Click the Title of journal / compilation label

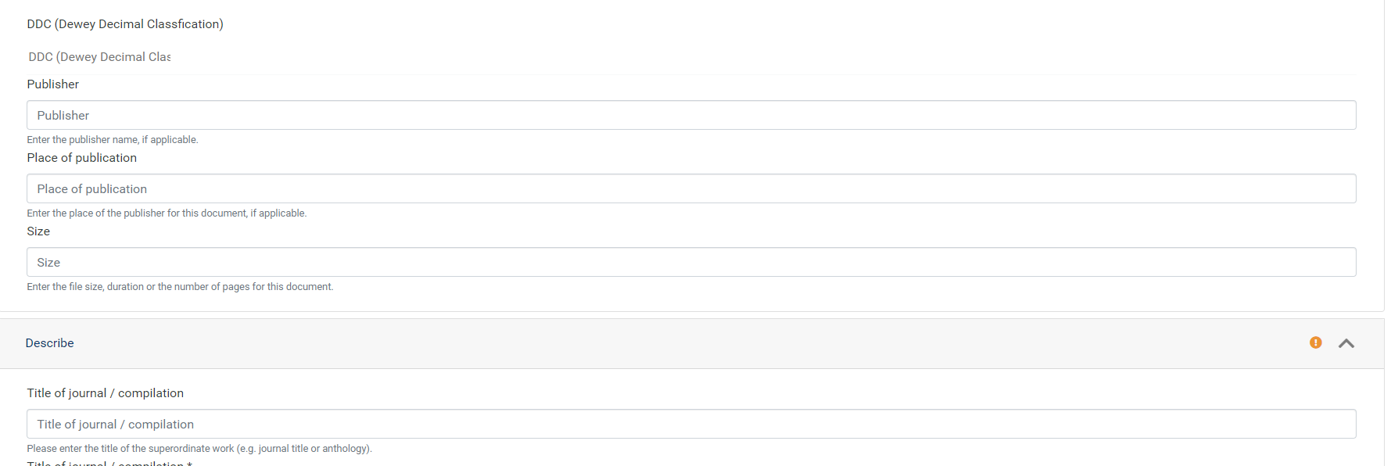105,393
